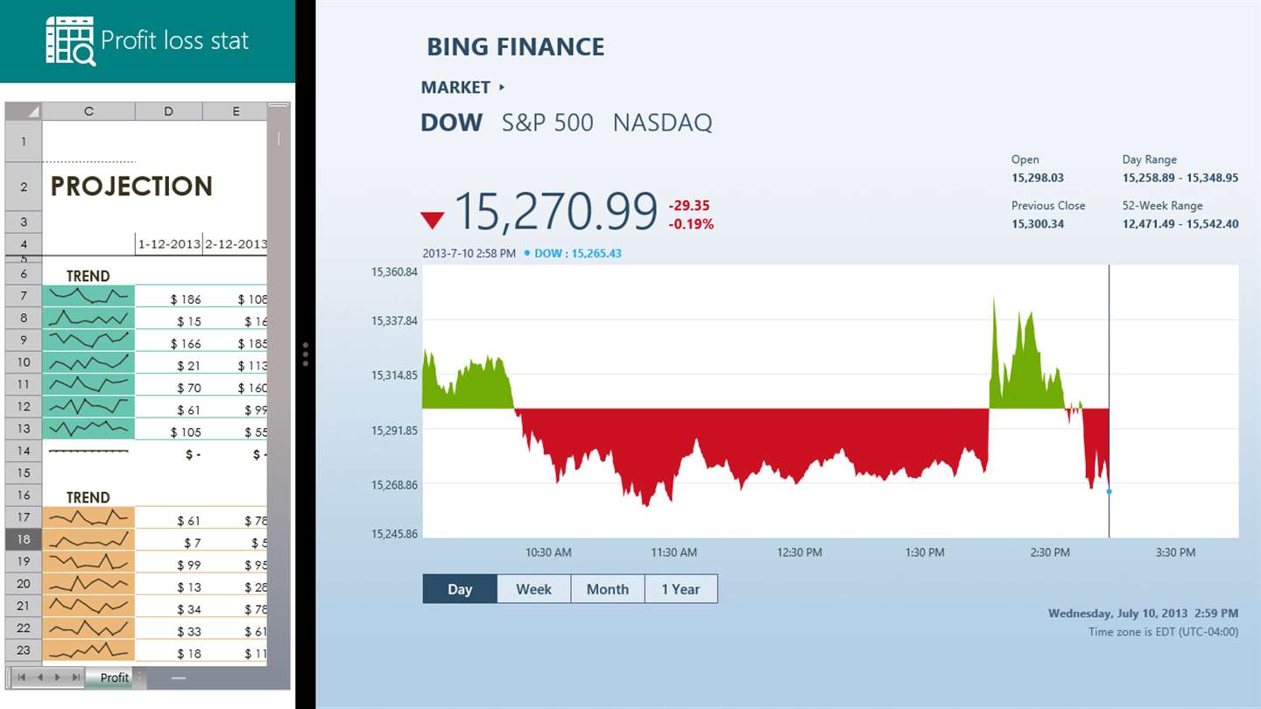
Task: Switch to the S&P 500 index
Action: [x=547, y=123]
